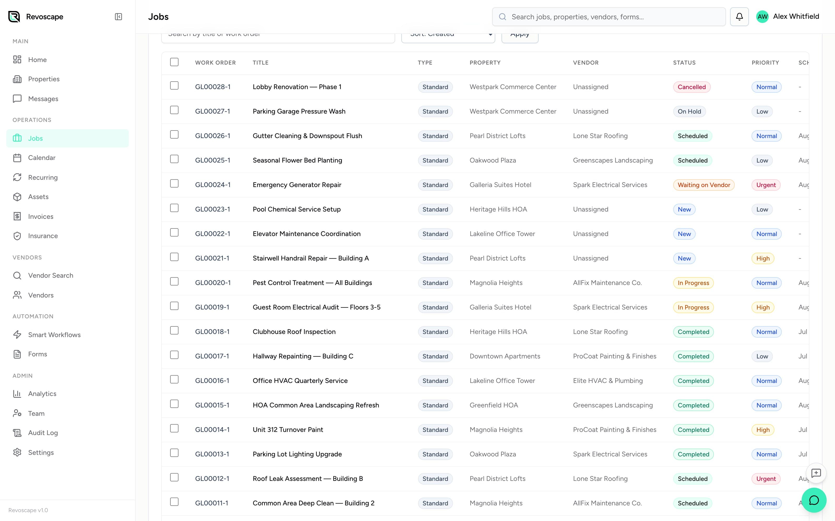835x521 pixels.
Task: Check the GL00022-1 row checkbox
Action: [174, 232]
